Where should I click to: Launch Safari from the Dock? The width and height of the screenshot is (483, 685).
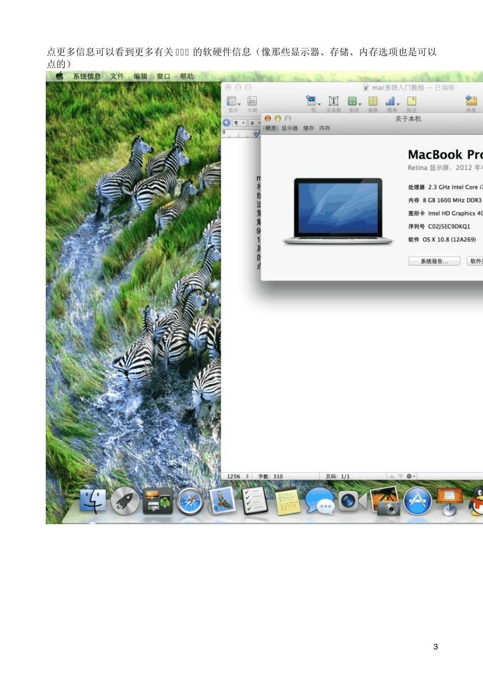[190, 501]
